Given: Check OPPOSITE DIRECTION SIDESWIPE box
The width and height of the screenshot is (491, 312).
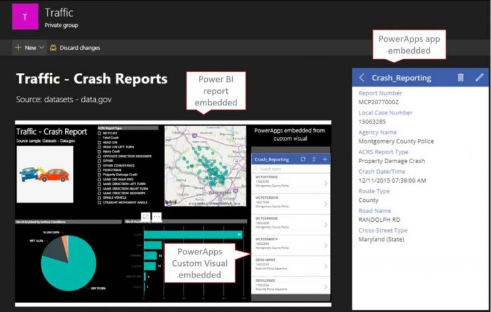Looking at the screenshot, I should (100, 156).
